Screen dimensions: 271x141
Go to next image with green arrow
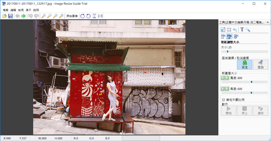[23, 16]
